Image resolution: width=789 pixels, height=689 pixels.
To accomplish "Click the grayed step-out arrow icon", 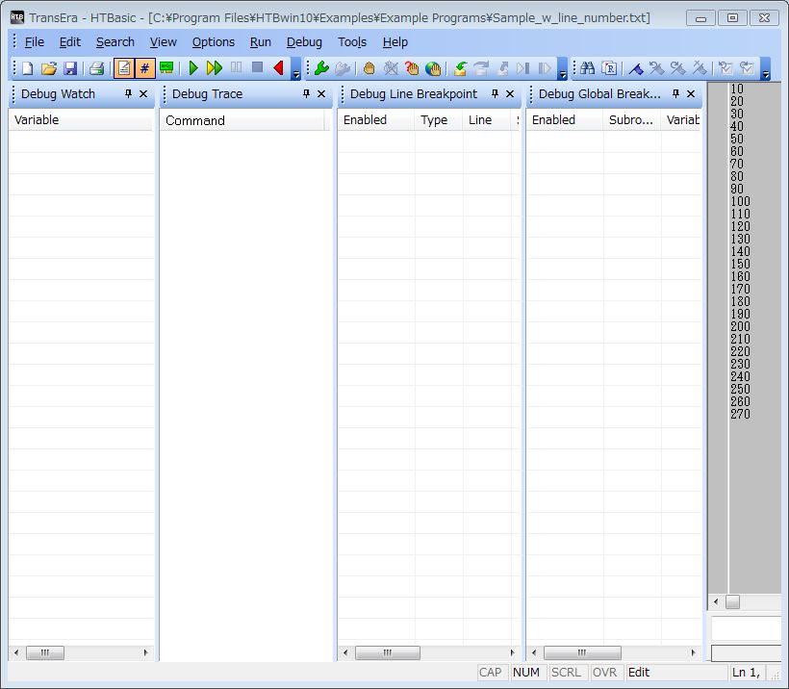I will [x=502, y=68].
